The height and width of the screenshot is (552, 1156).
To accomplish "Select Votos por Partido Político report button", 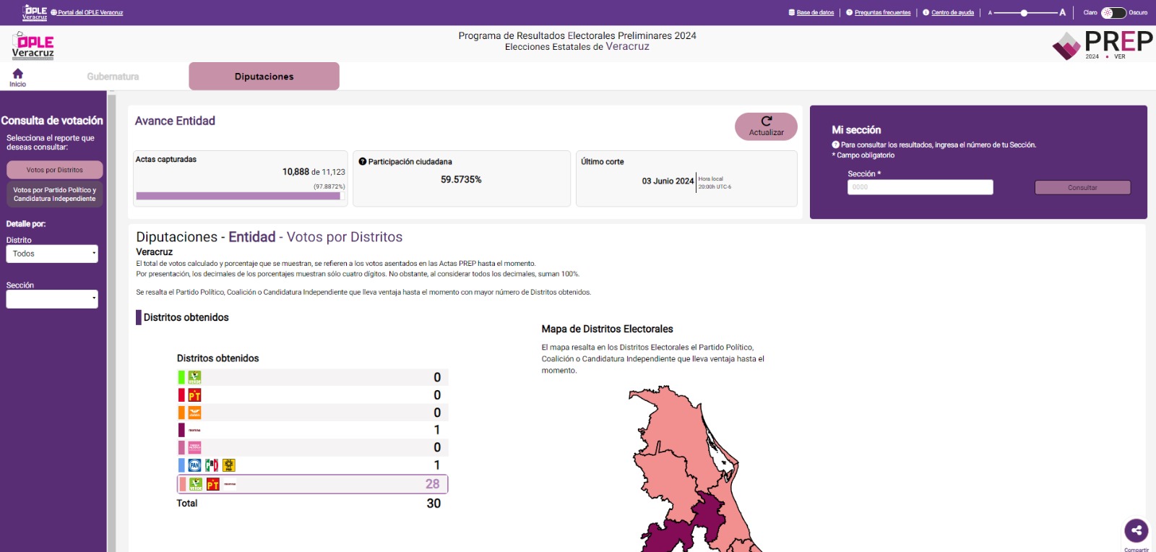I will click(x=55, y=194).
